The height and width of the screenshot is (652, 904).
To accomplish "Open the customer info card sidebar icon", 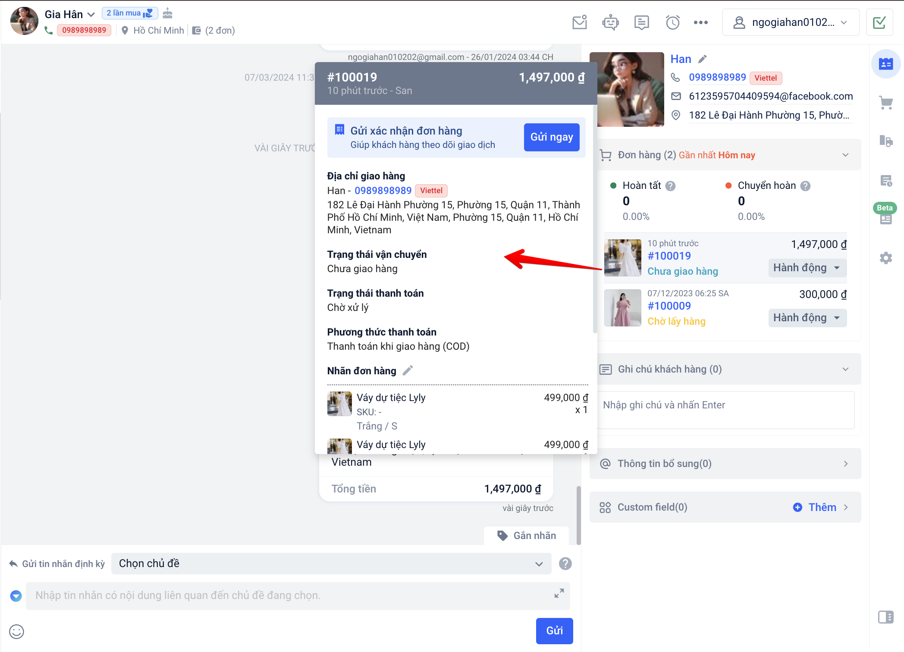I will pos(885,64).
